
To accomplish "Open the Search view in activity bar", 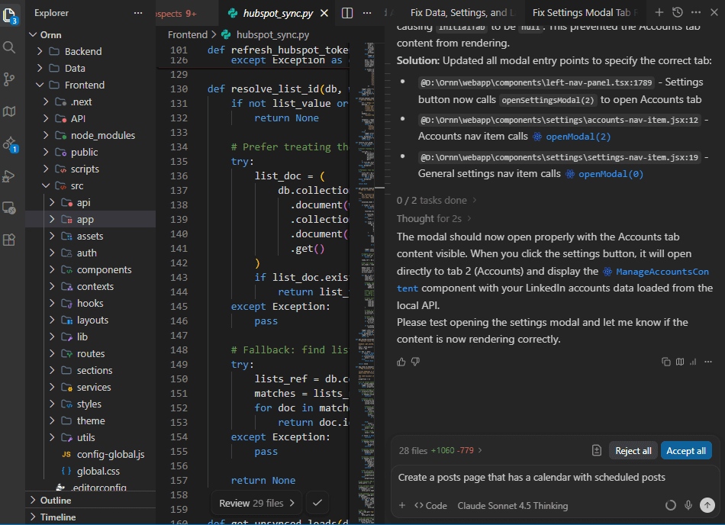I will pos(9,47).
